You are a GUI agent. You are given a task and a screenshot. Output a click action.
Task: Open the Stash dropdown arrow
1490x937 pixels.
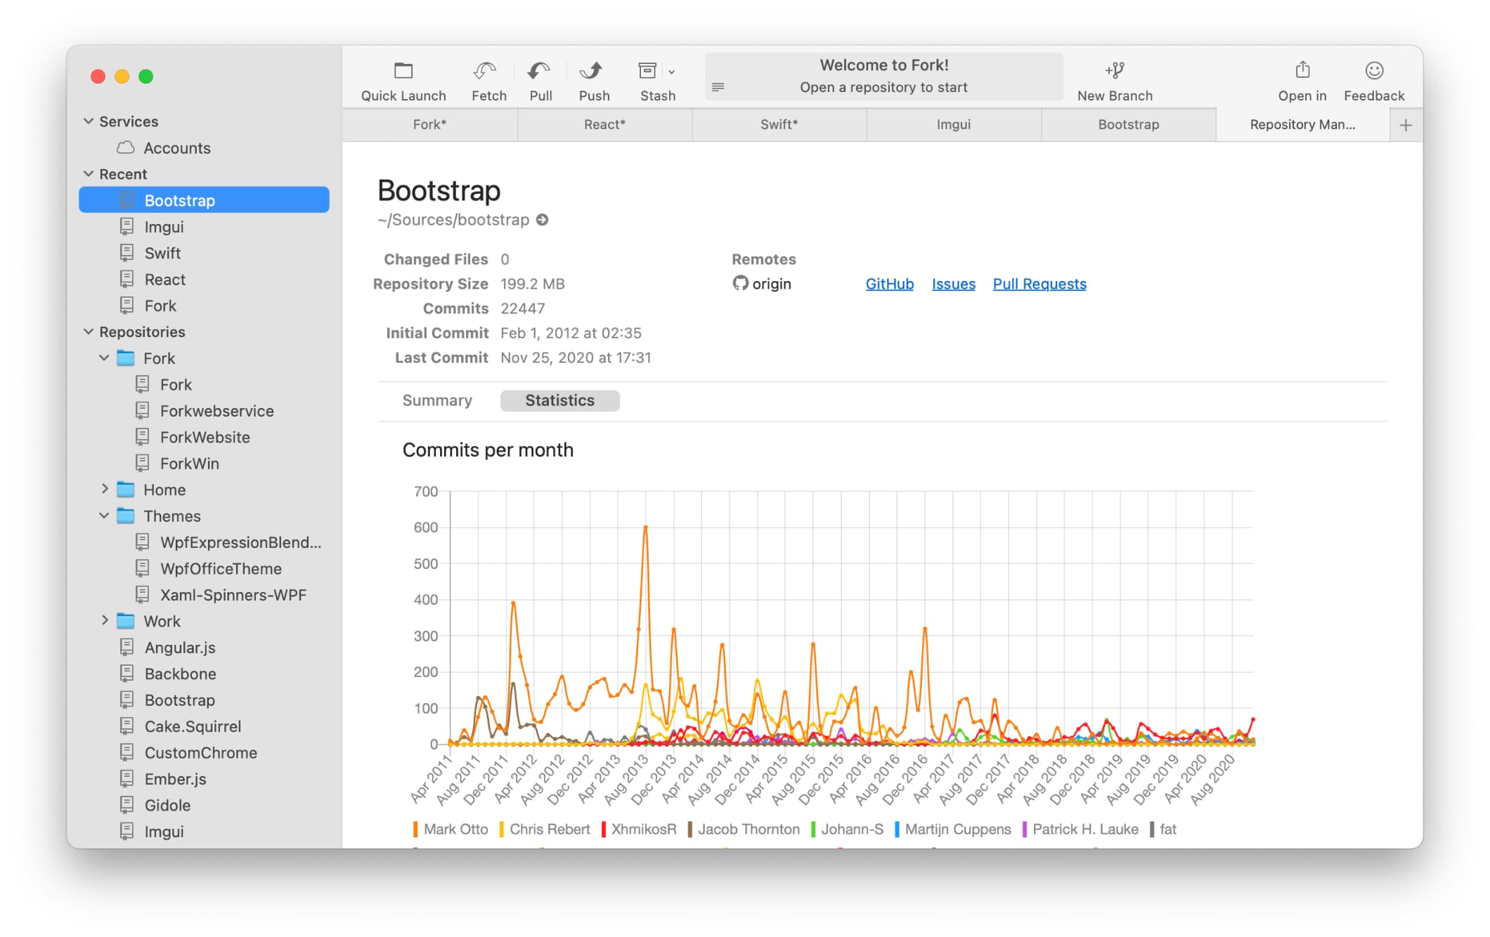672,72
